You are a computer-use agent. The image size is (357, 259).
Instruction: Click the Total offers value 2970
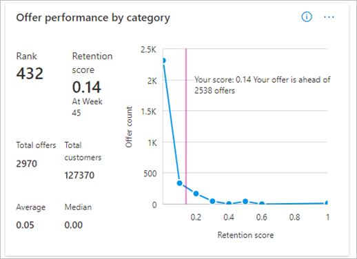pyautogui.click(x=26, y=164)
